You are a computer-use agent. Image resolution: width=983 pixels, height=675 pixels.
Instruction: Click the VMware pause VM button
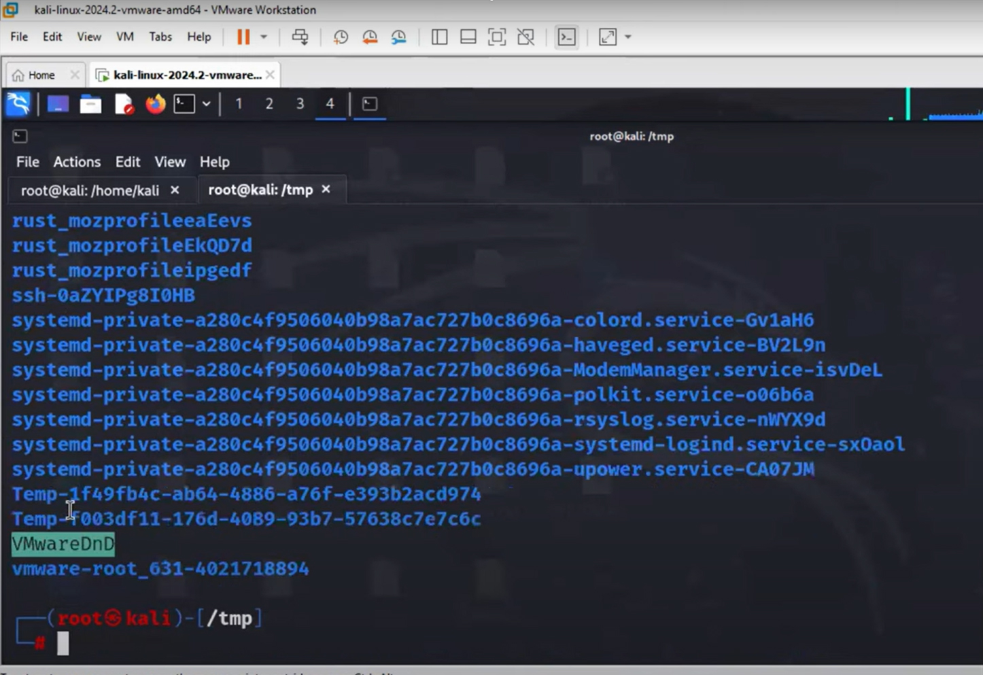[243, 37]
